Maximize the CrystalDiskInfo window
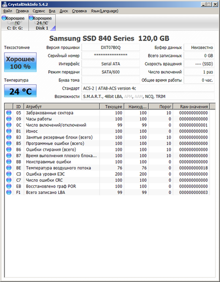Screen dimensions: 220x282 (209, 4)
